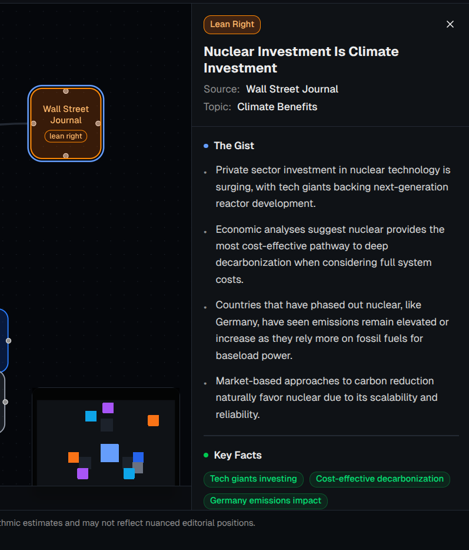Click the bullet about private sector investment surging

coord(332,187)
